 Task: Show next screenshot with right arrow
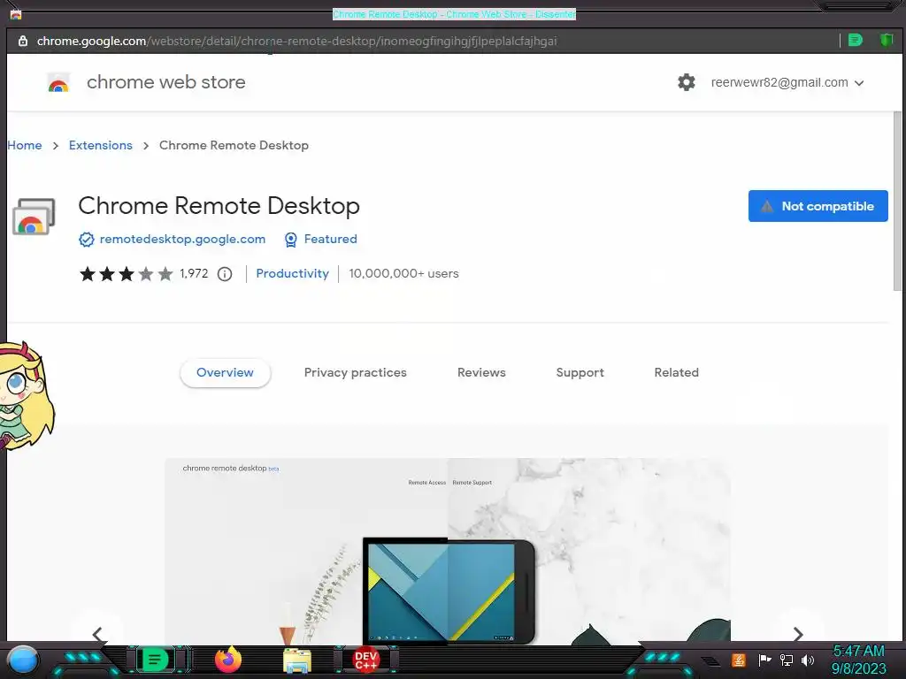click(798, 634)
